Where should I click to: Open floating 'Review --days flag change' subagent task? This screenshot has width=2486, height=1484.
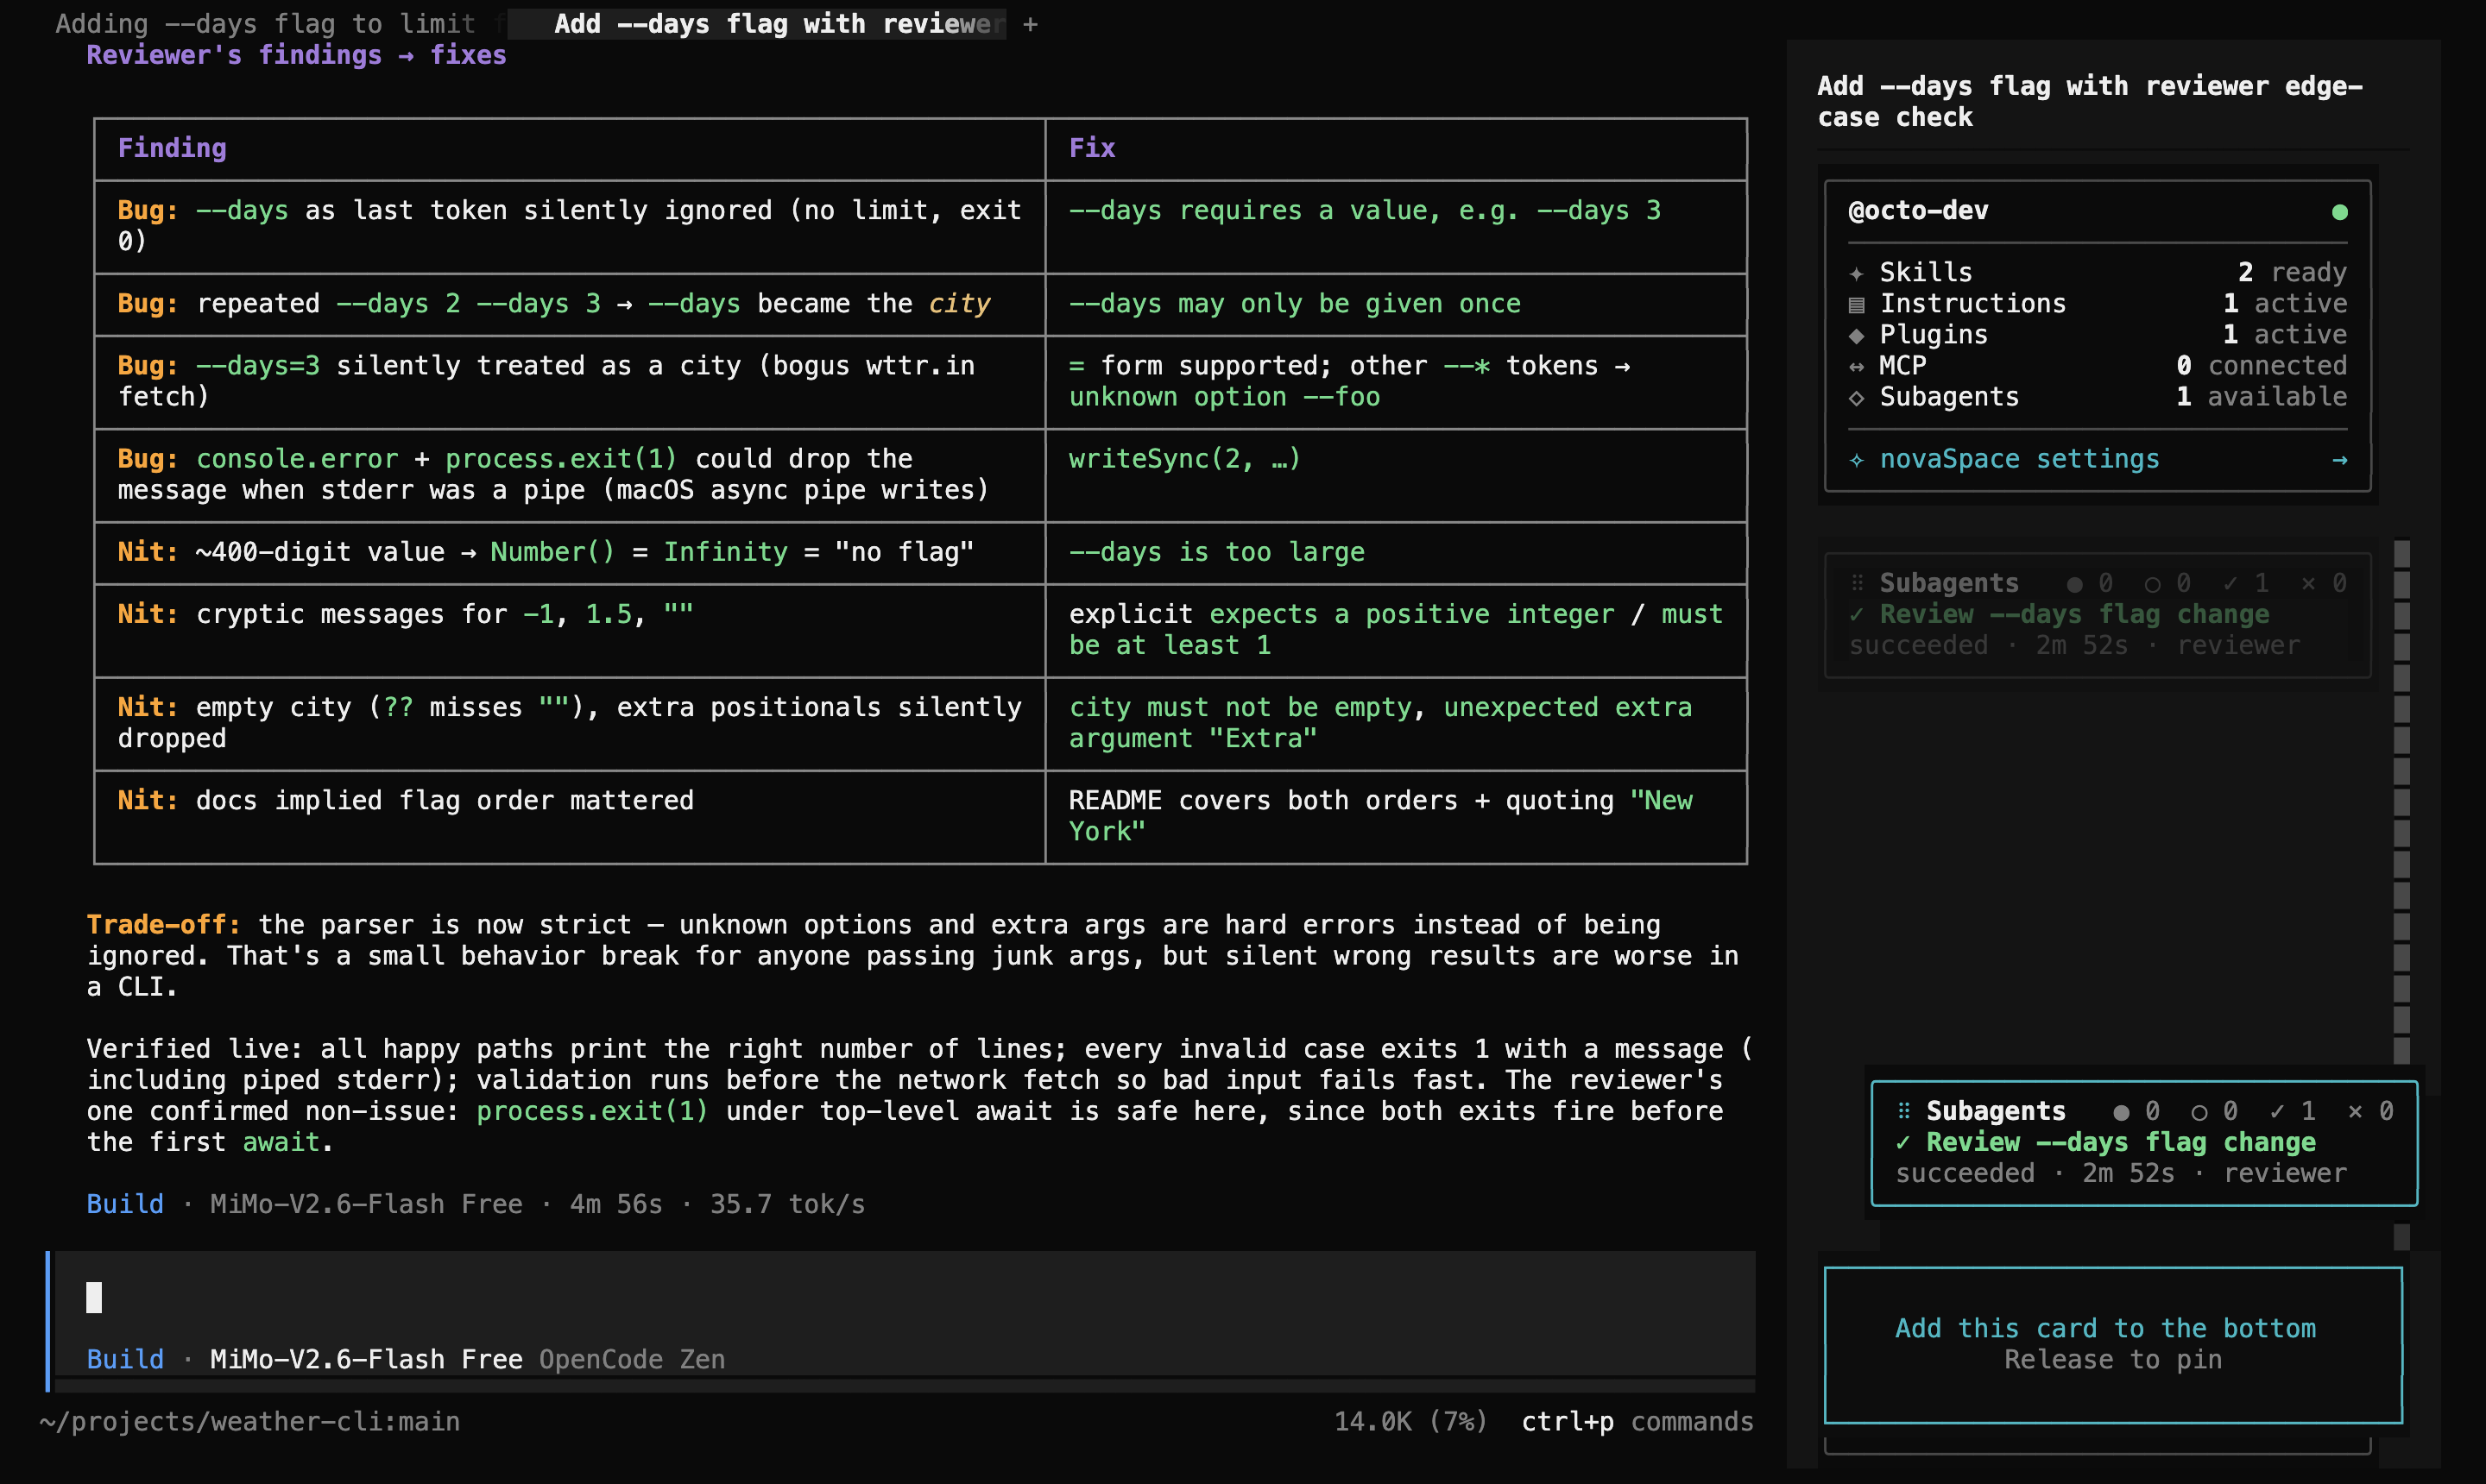(2121, 1142)
